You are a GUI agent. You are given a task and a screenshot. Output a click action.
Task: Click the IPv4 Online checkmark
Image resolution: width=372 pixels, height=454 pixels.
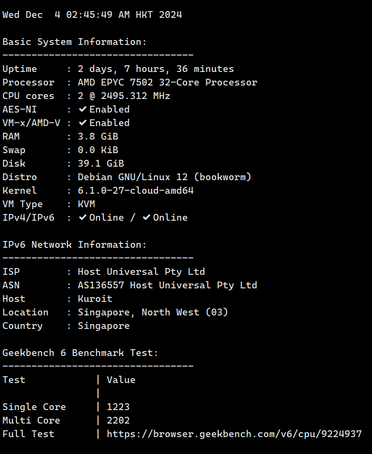click(83, 217)
